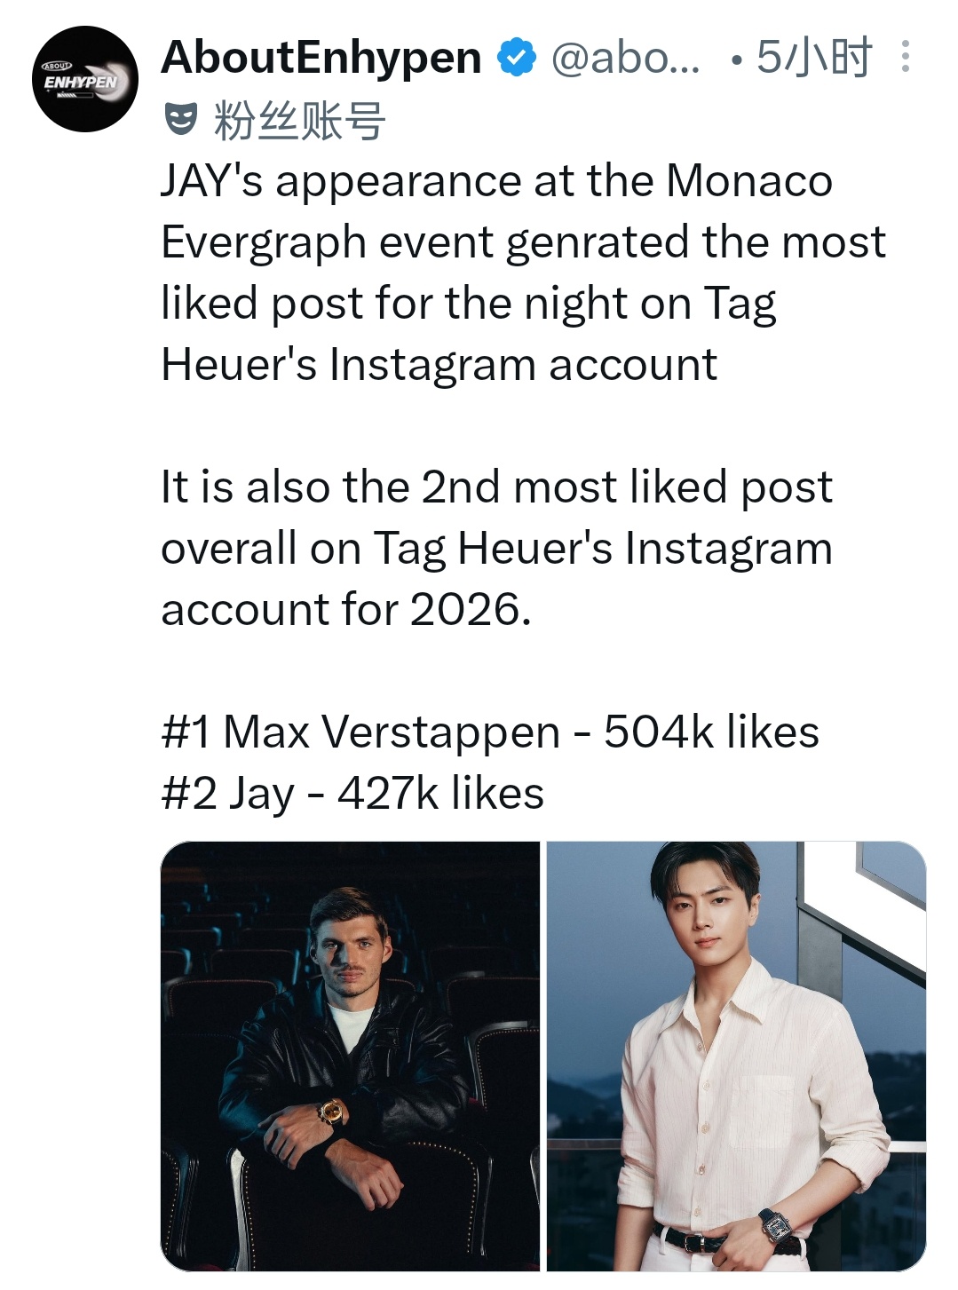The image size is (958, 1290).
Task: Select the "#1 Max Verstappen - 504k likes" line
Action: [490, 732]
